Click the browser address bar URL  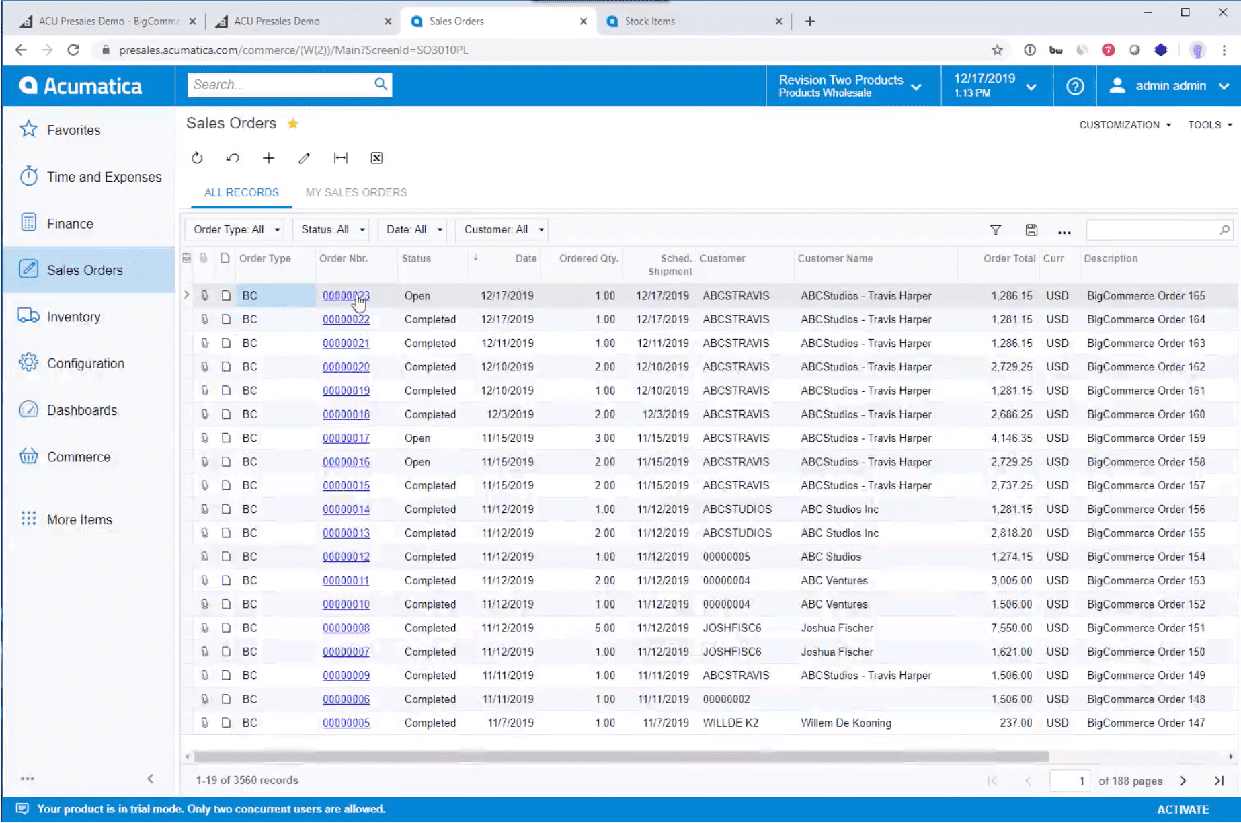[294, 50]
